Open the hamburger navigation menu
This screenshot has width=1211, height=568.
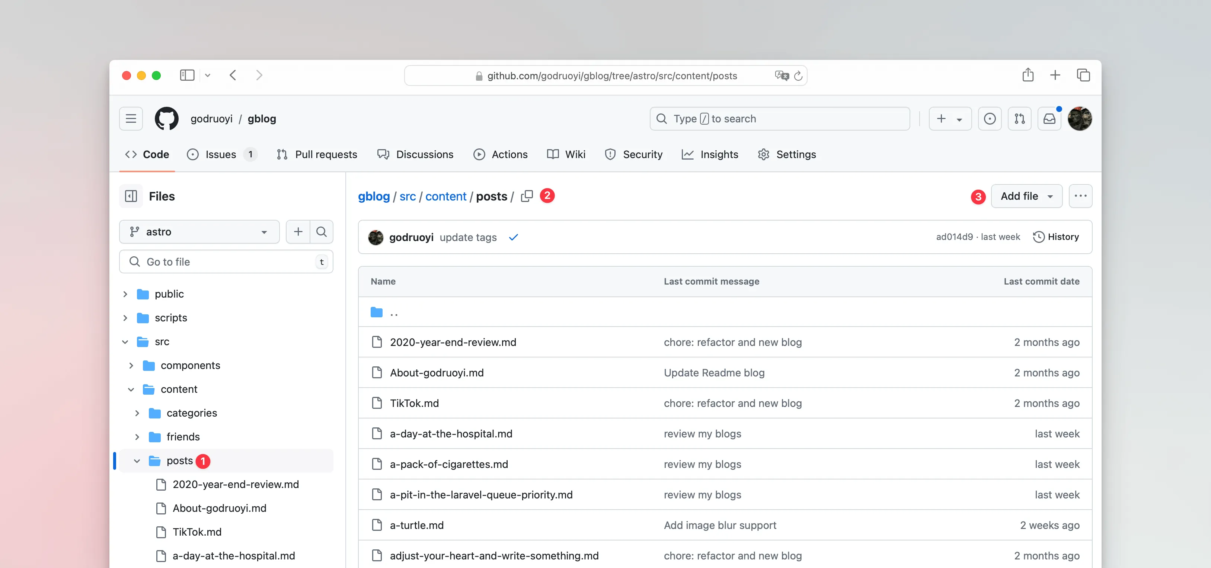[131, 119]
